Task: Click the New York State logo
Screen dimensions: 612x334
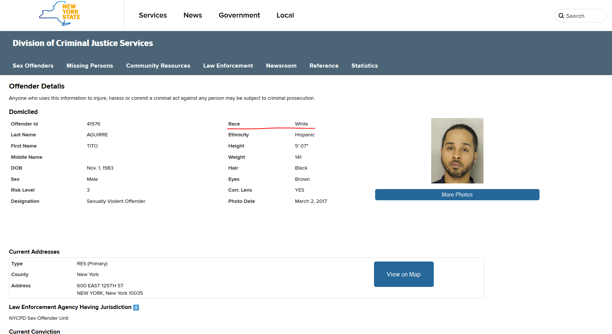Action: (x=60, y=14)
